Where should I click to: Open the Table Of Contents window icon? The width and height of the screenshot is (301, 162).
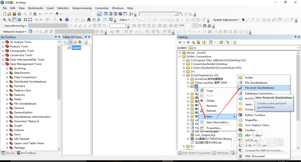click(x=106, y=14)
